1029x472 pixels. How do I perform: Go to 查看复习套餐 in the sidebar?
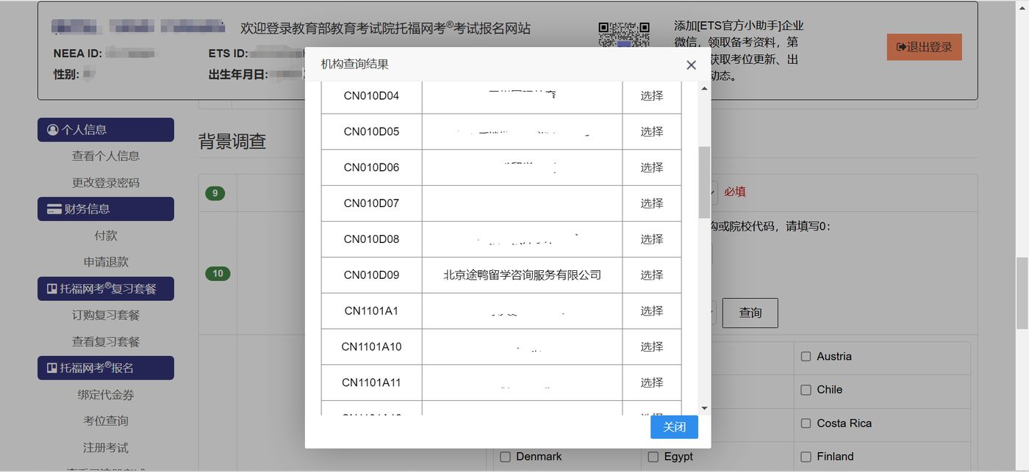(x=106, y=341)
